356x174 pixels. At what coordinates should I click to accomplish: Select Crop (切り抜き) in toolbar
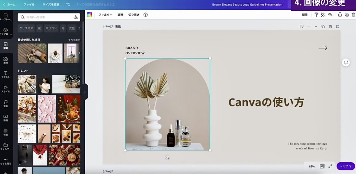click(x=134, y=15)
